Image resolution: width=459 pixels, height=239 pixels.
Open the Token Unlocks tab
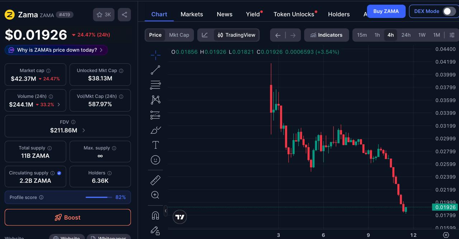(294, 14)
